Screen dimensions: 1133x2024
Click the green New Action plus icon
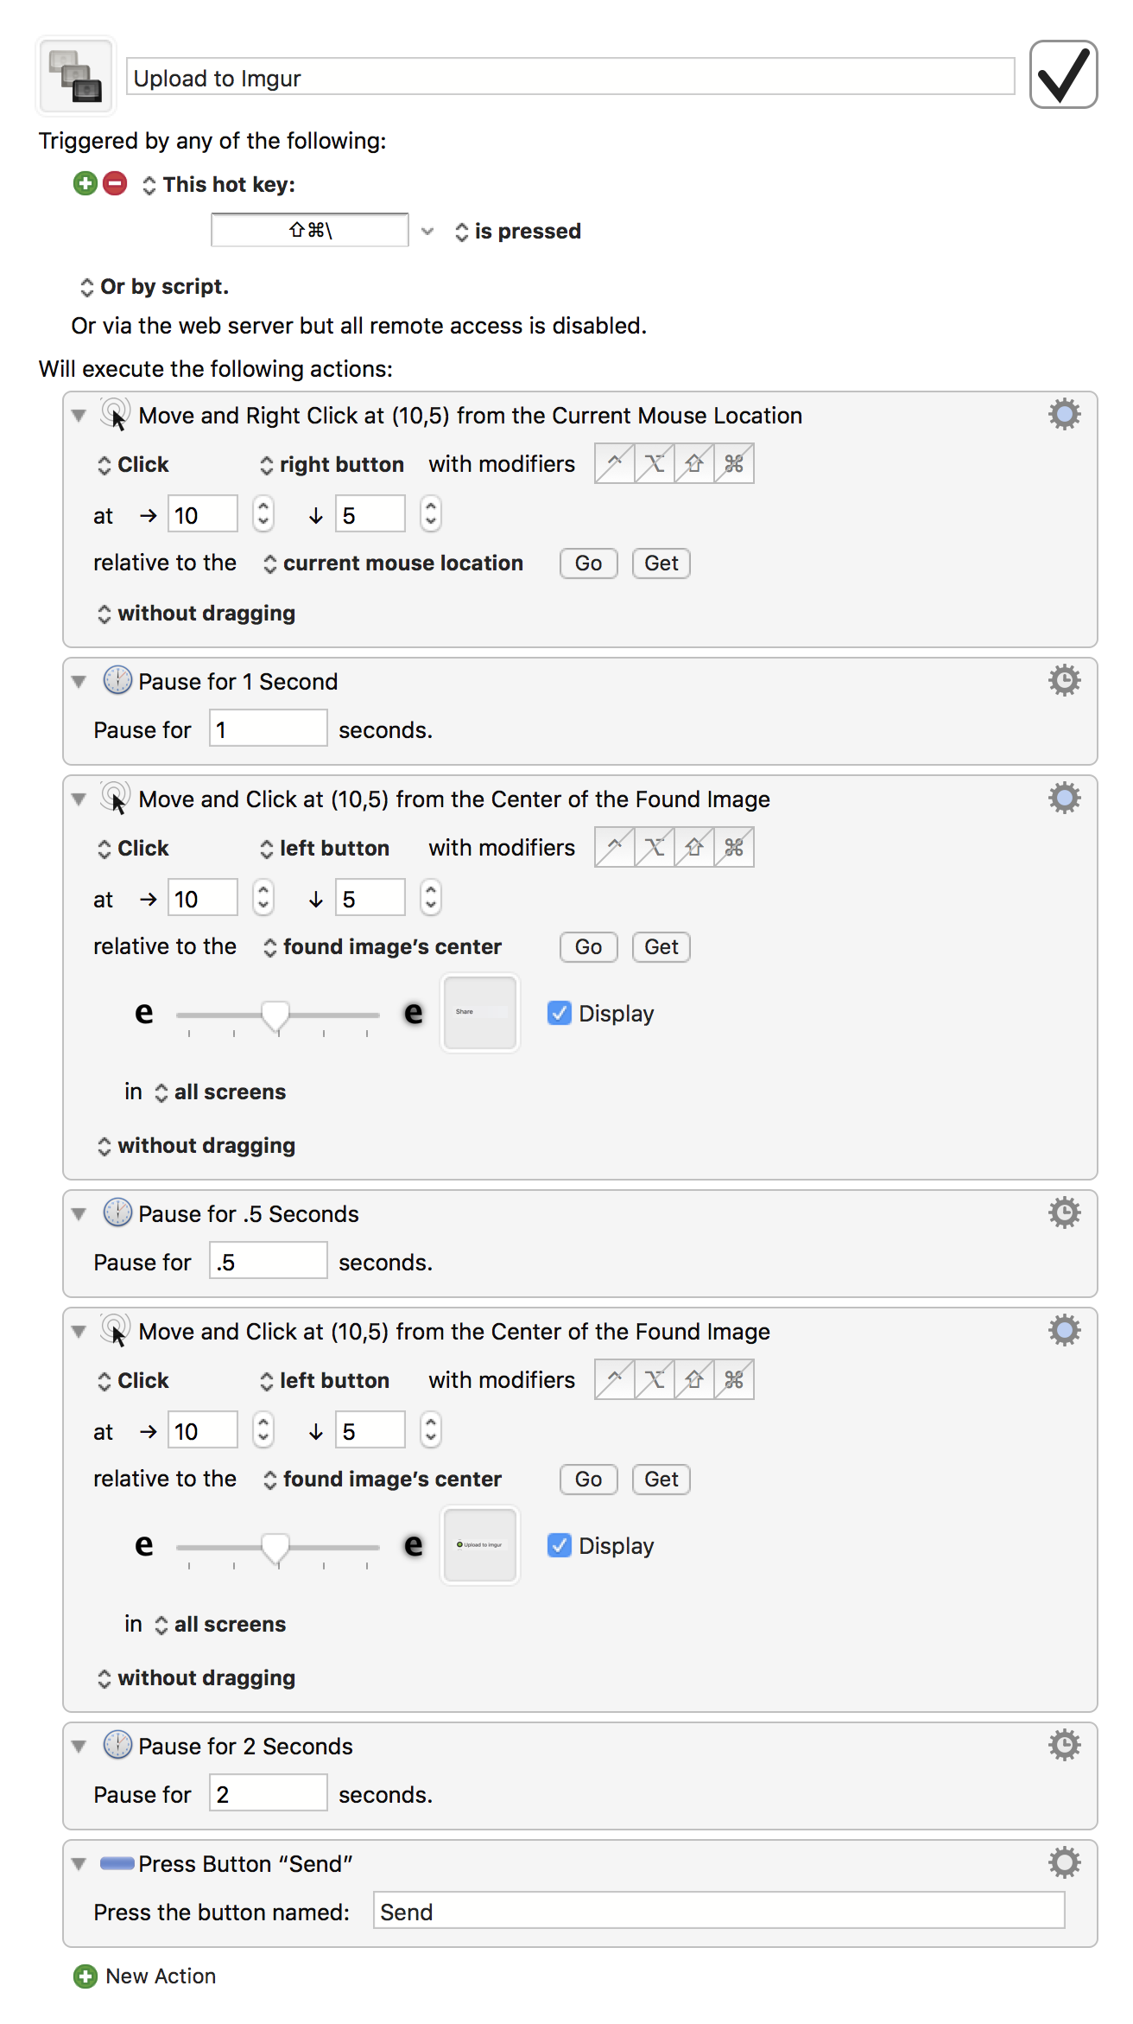point(85,1976)
